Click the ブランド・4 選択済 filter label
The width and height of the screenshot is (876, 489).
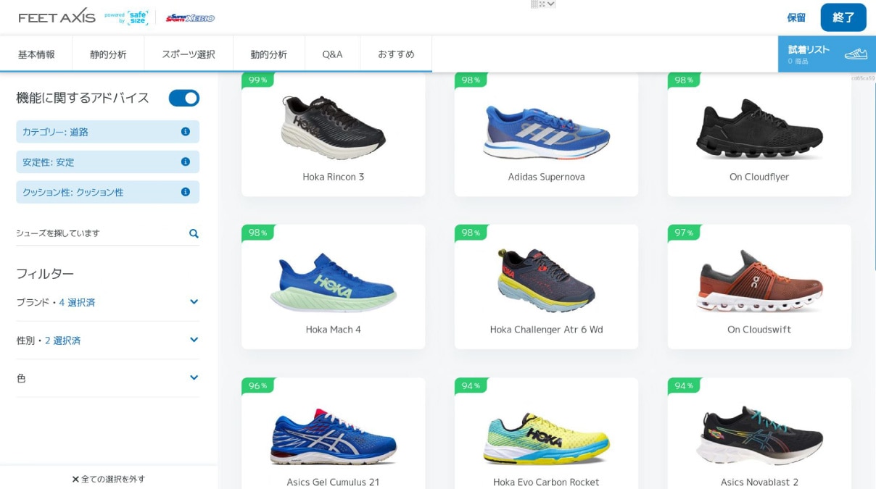pos(56,302)
